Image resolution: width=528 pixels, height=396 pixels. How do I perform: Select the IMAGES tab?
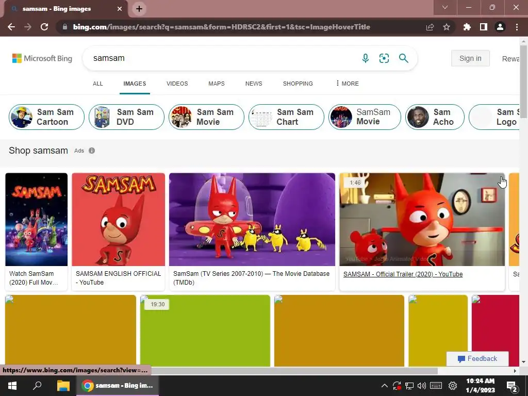click(135, 84)
